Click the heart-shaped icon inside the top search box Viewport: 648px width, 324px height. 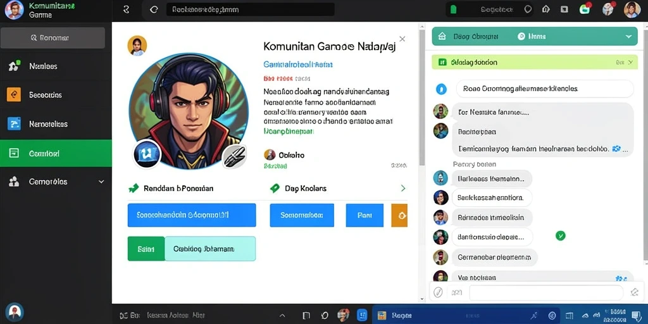[x=528, y=9]
